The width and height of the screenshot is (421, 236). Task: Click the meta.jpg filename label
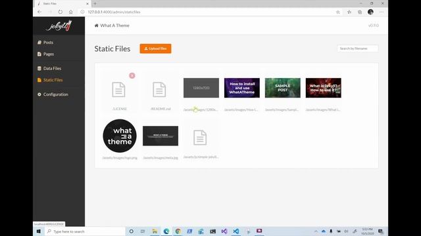tap(161, 158)
